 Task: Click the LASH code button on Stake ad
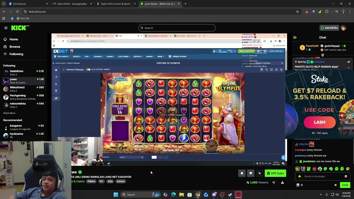click(x=319, y=122)
